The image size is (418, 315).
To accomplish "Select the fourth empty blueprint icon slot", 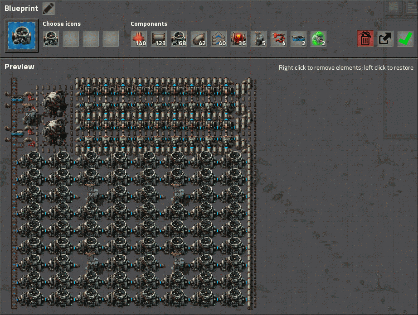I will click(x=111, y=38).
